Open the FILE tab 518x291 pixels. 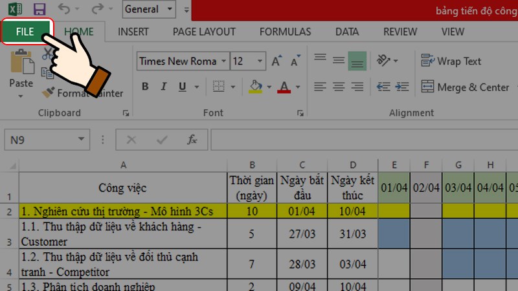pyautogui.click(x=26, y=32)
